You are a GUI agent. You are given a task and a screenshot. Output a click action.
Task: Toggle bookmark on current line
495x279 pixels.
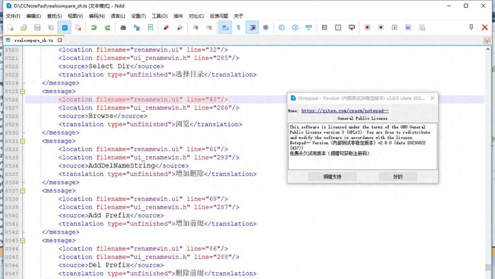[x=150, y=27]
